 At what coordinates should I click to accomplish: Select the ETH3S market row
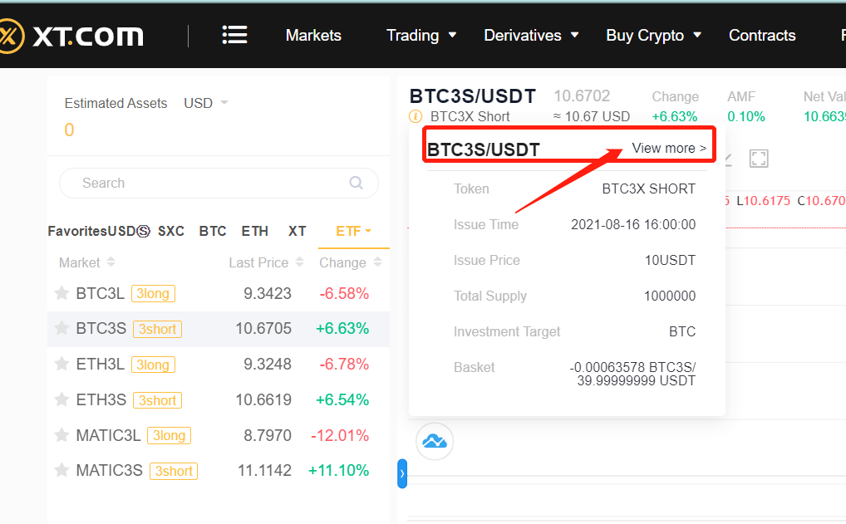point(218,400)
